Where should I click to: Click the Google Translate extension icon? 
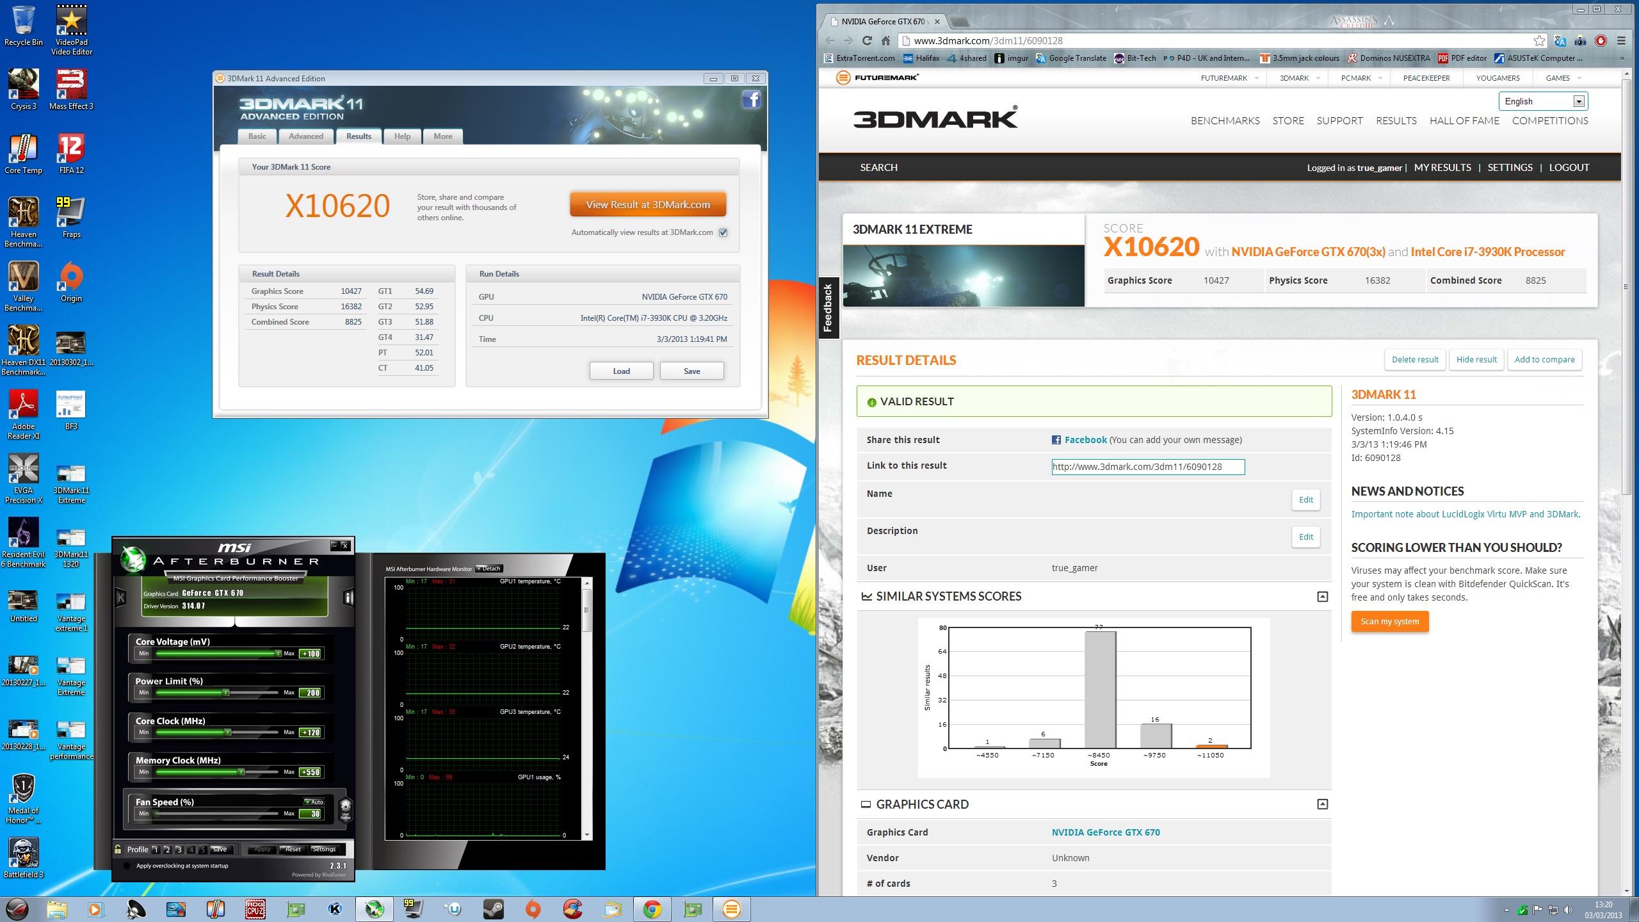click(1560, 40)
